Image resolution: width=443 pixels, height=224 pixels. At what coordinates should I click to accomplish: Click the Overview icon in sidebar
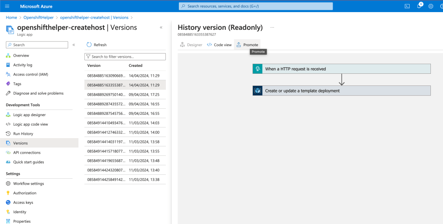click(8, 56)
